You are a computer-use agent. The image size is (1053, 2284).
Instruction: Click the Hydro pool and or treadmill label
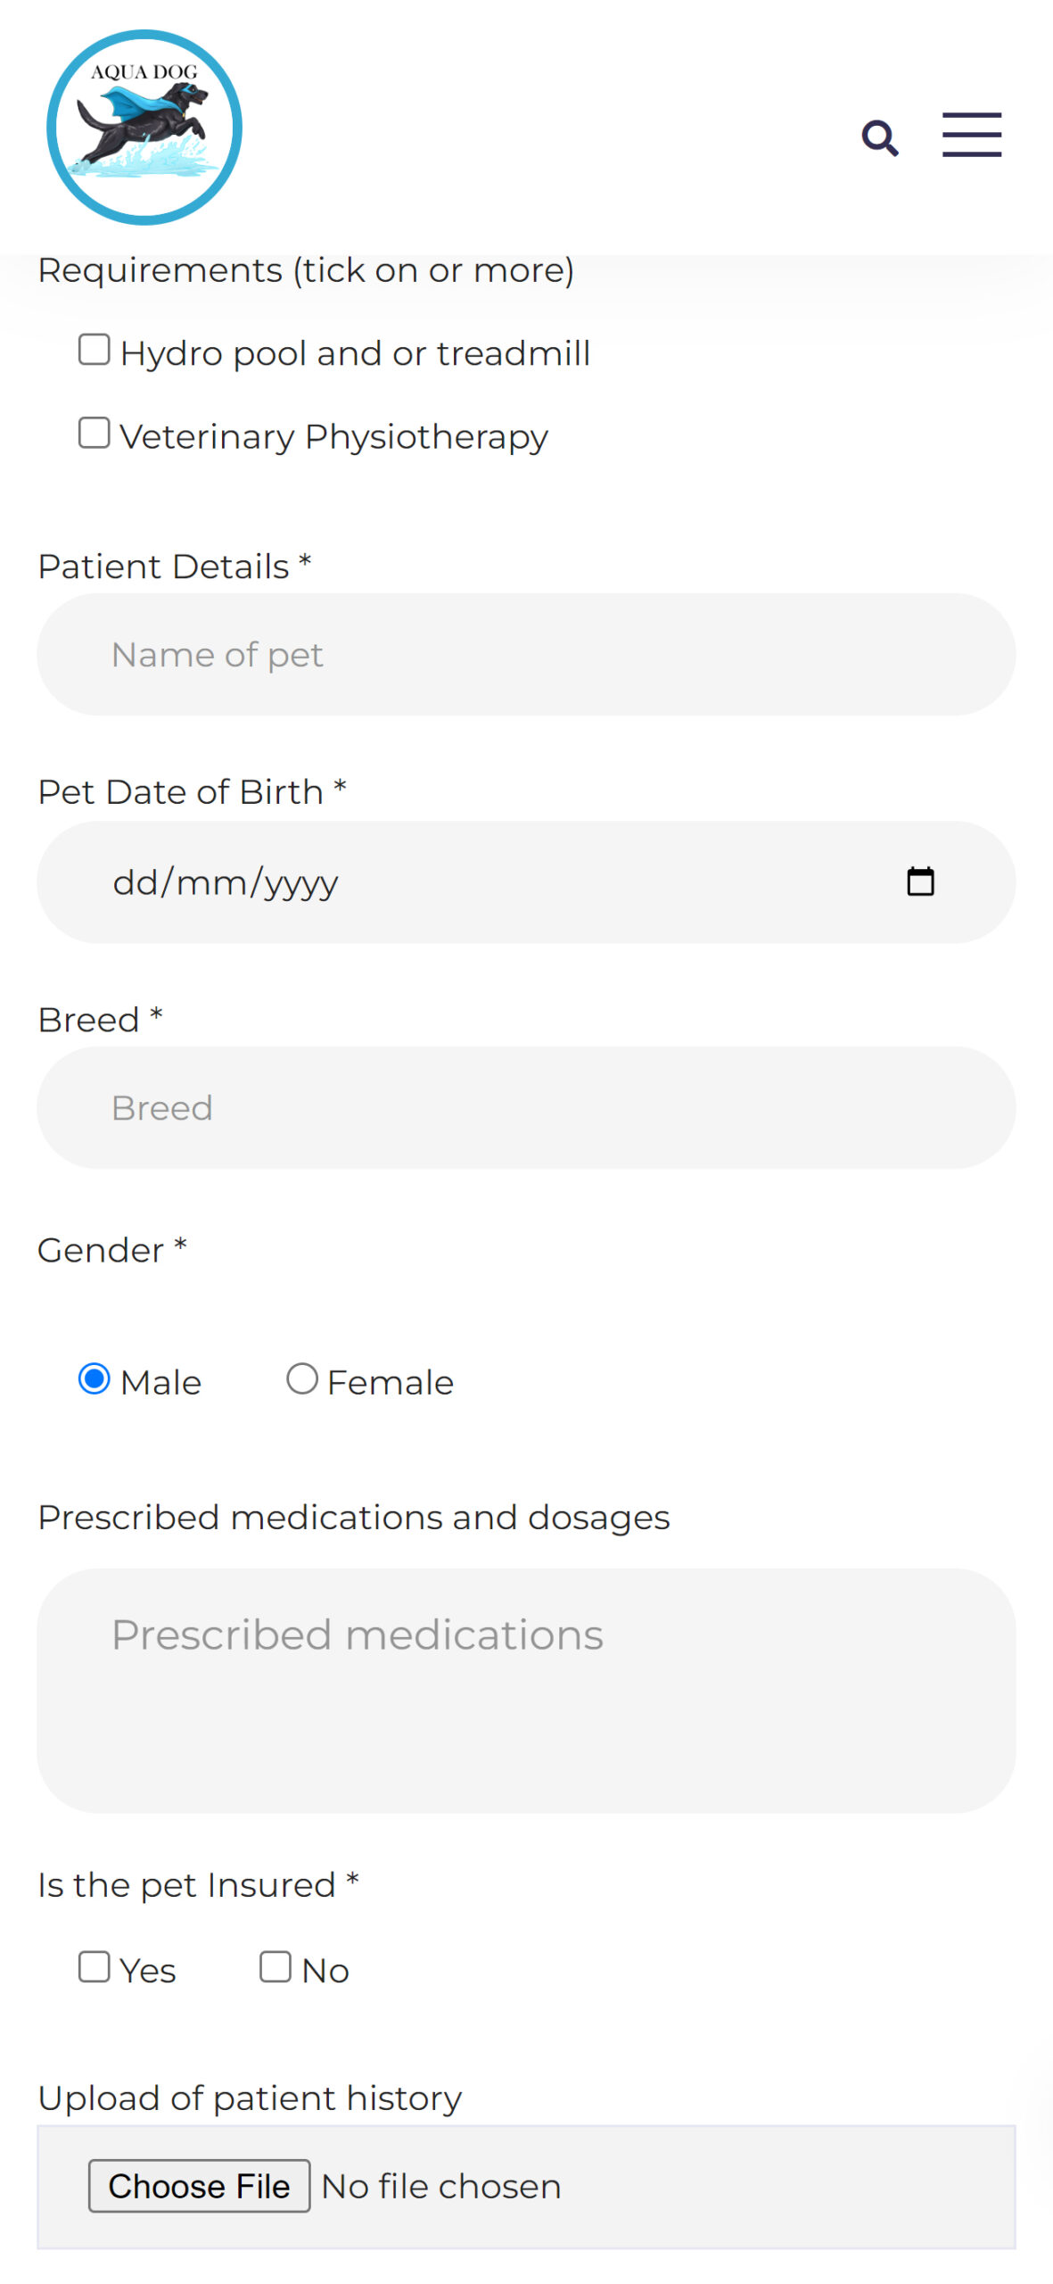click(x=355, y=353)
